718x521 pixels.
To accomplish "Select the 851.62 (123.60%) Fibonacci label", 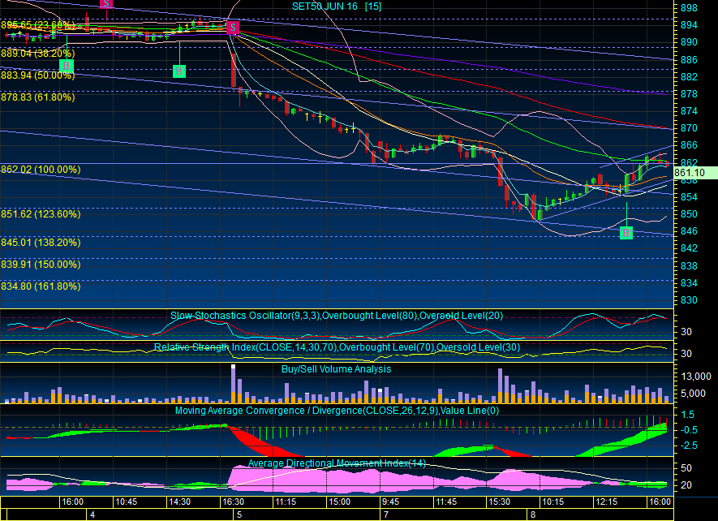I will click(x=41, y=214).
